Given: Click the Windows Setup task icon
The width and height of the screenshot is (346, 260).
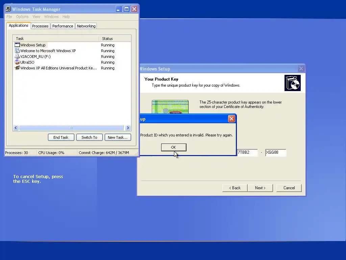Looking at the screenshot, I should (x=17, y=45).
